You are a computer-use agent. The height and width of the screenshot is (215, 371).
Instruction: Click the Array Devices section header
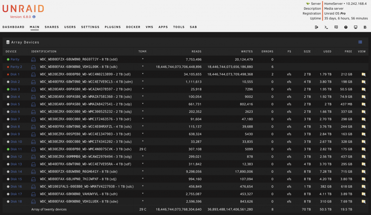[x=25, y=42]
